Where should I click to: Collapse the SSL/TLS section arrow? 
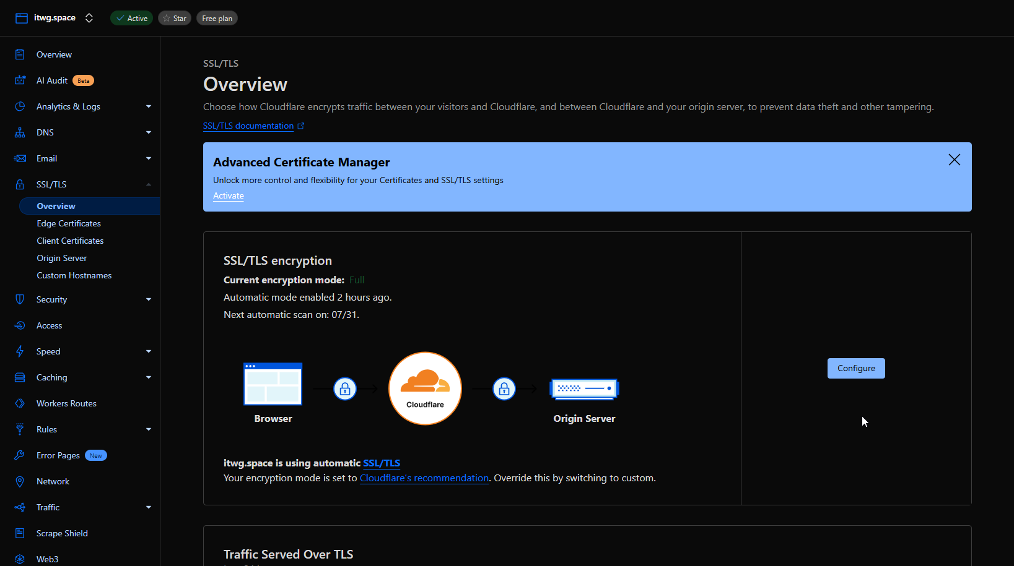tap(149, 184)
